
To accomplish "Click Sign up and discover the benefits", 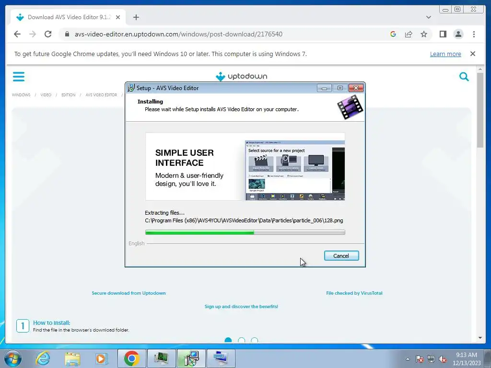I will pos(242,307).
